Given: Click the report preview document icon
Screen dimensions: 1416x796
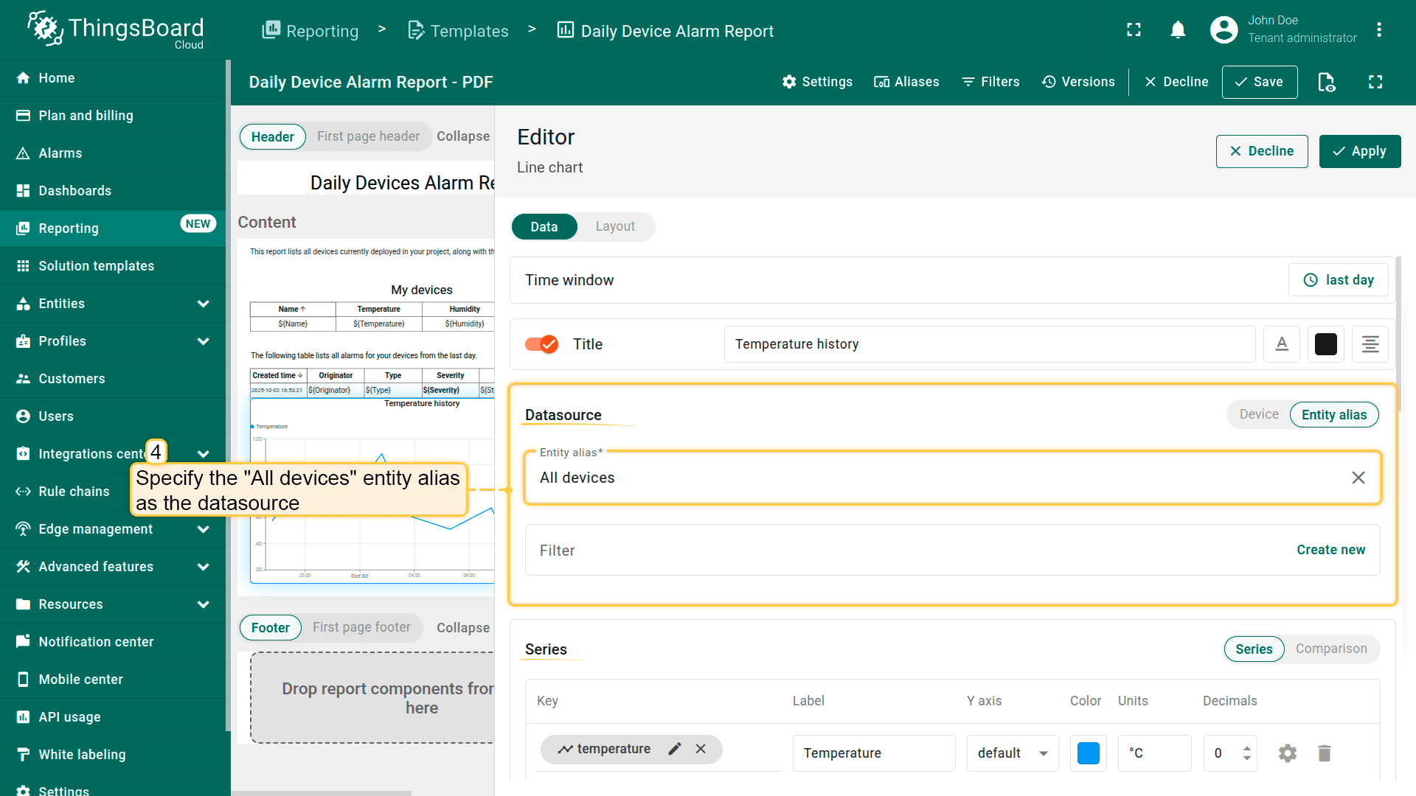Looking at the screenshot, I should pos(1326,82).
